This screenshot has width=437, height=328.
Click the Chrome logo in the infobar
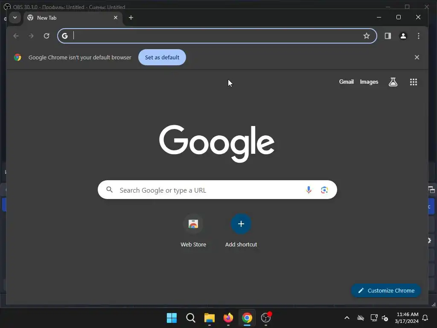[x=17, y=57]
